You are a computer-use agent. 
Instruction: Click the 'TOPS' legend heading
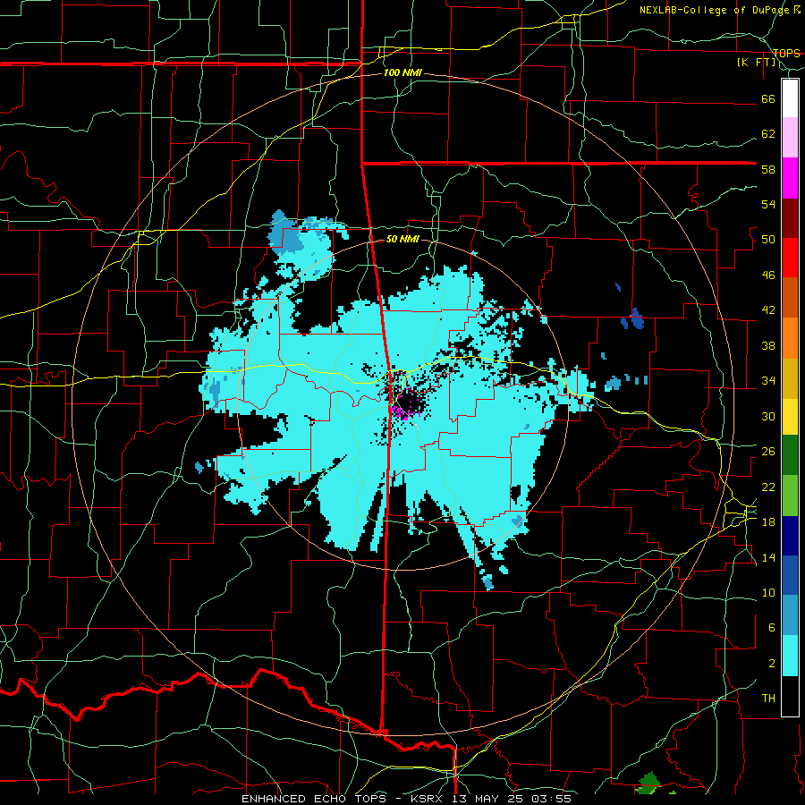tap(786, 54)
